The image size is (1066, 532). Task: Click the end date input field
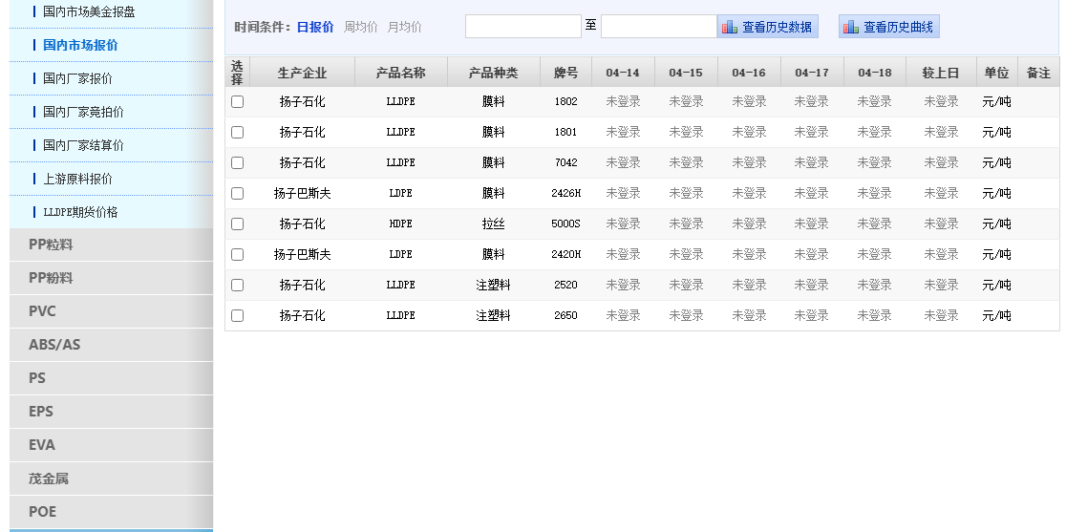point(658,27)
